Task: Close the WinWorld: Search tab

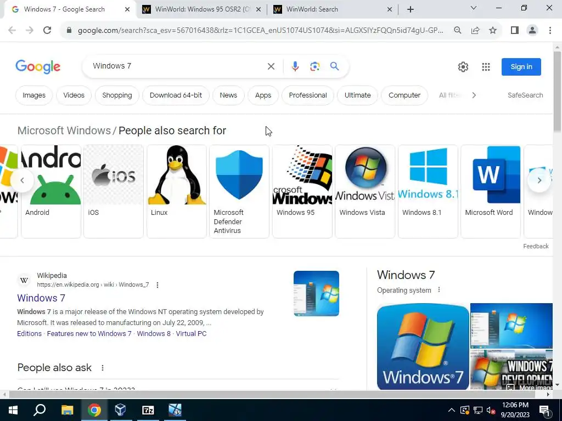Action: tap(390, 9)
